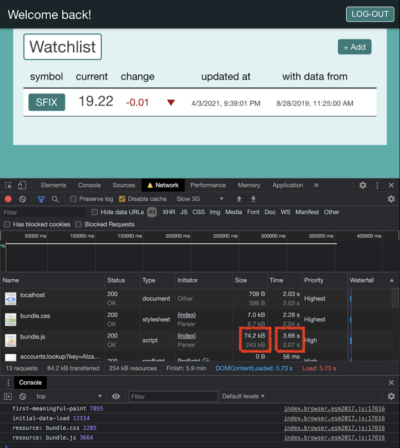Check the Hide data URLs checkbox

(94, 212)
